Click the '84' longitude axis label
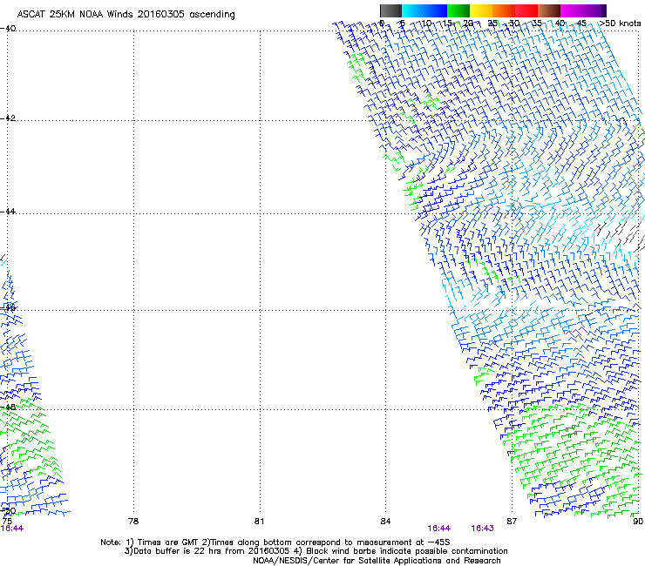The width and height of the screenshot is (645, 566). pos(385,522)
